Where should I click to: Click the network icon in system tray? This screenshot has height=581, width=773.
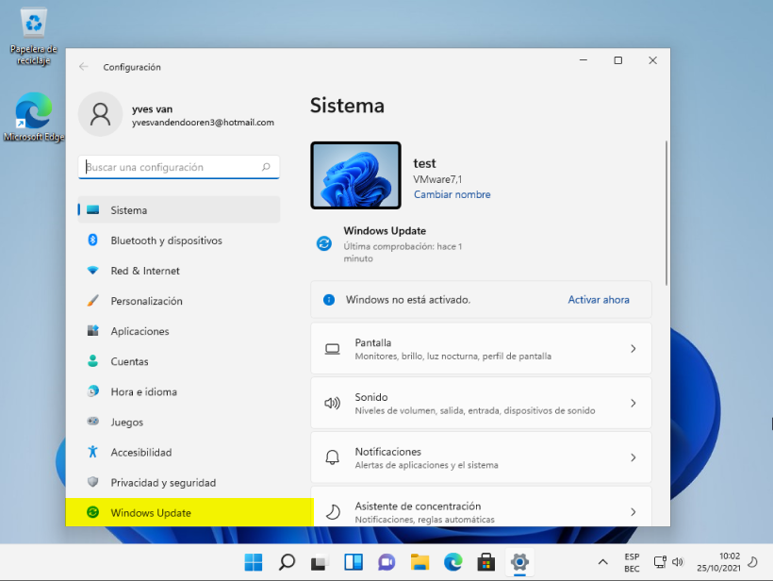(x=660, y=562)
